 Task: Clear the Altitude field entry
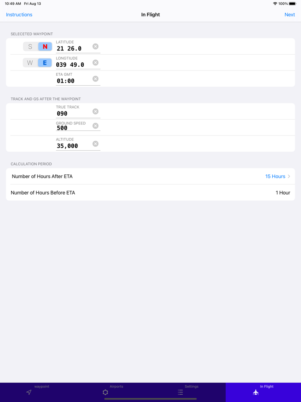click(95, 144)
